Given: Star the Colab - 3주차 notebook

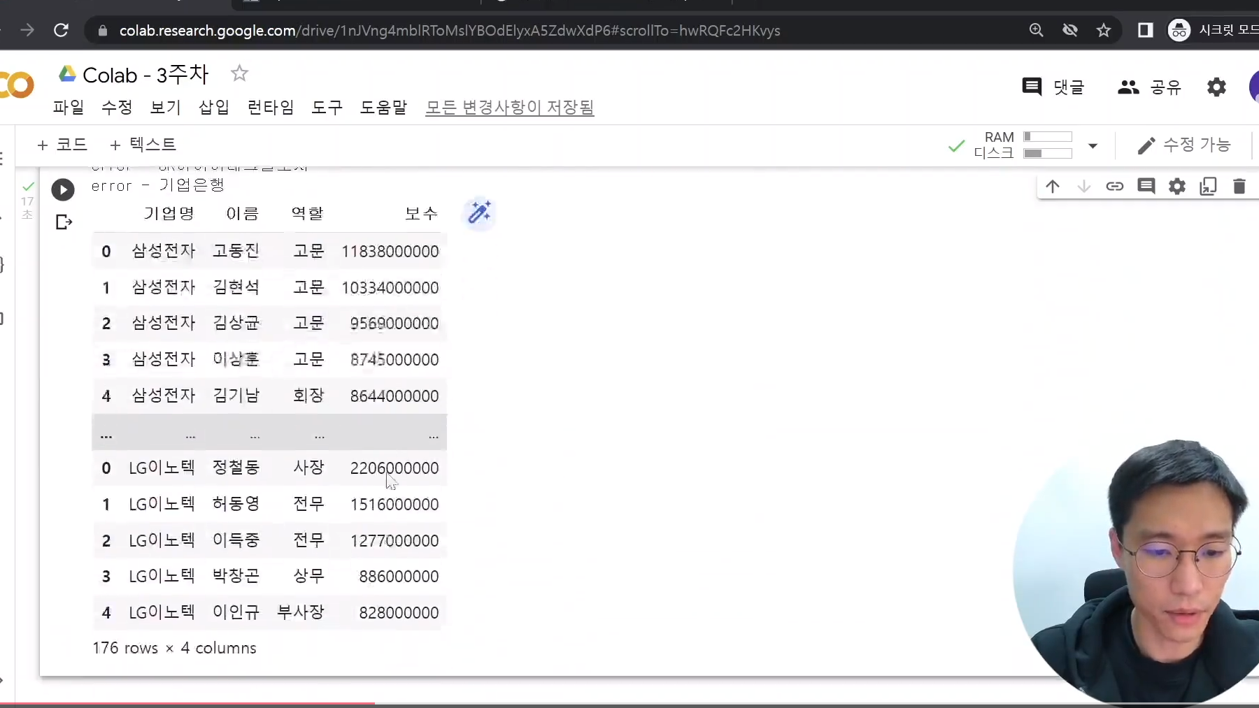Looking at the screenshot, I should tap(239, 73).
